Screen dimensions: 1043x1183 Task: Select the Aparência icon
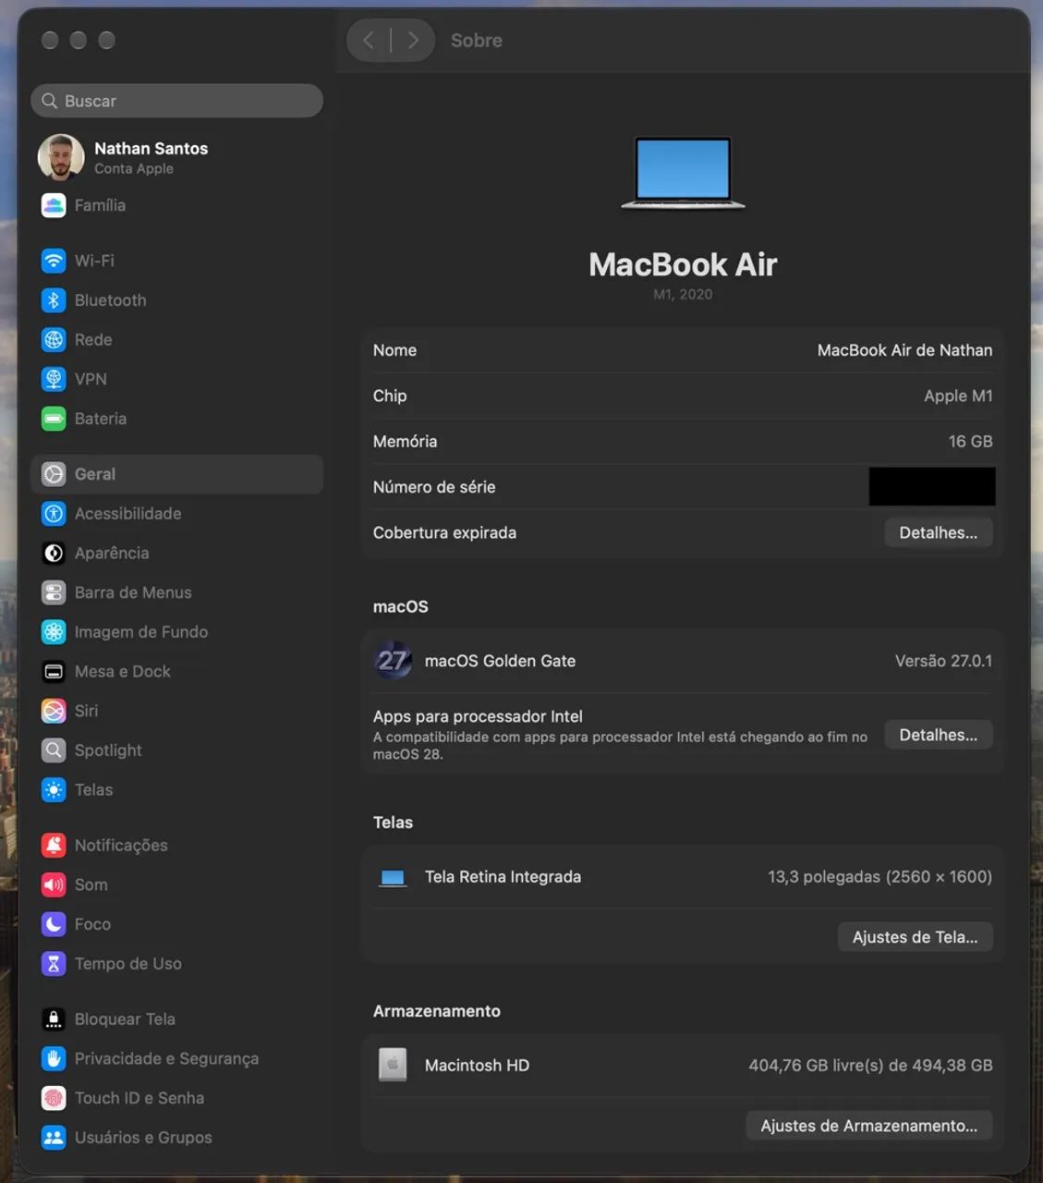pyautogui.click(x=54, y=553)
